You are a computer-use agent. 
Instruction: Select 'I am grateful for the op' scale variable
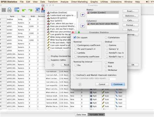(x=59, y=34)
